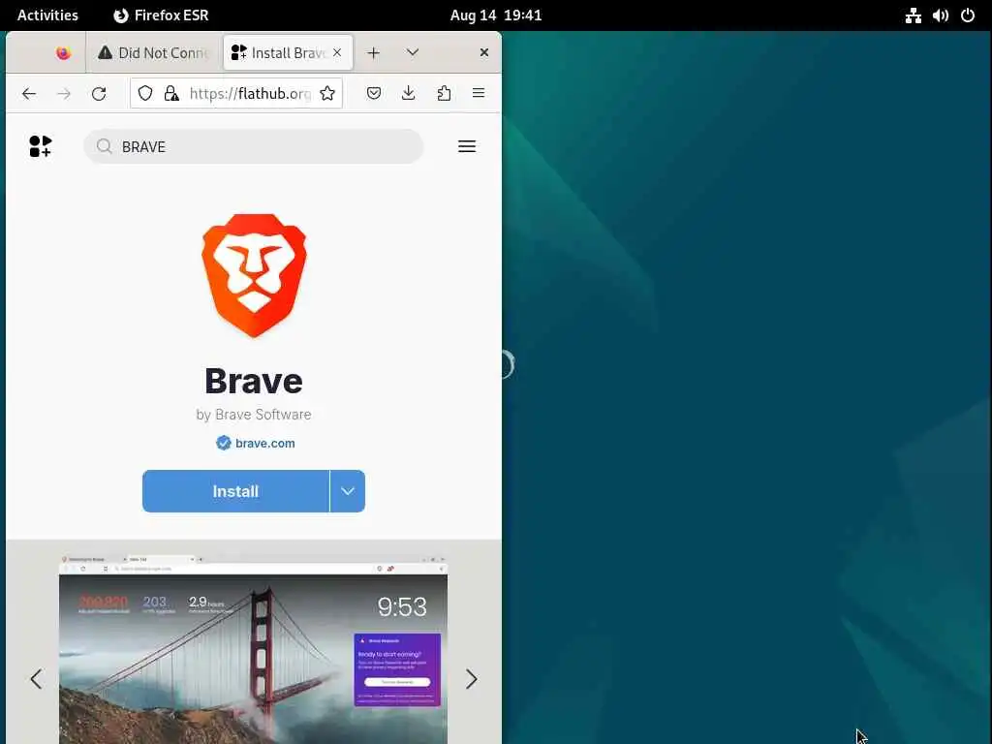Show the next screenshot in the carousel
992x744 pixels.
point(472,679)
